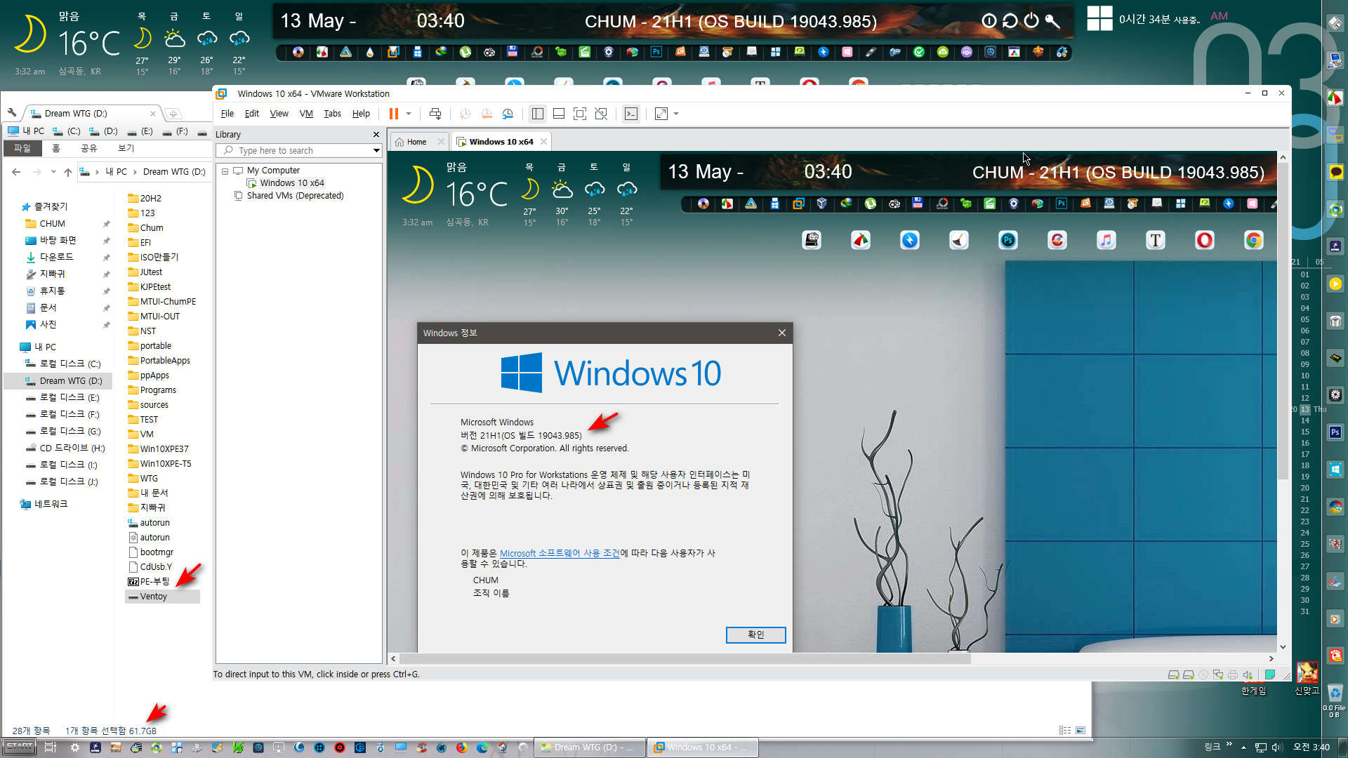Click the 내 PC breadcrumb in the address bar
This screenshot has height=758, width=1348.
116,172
